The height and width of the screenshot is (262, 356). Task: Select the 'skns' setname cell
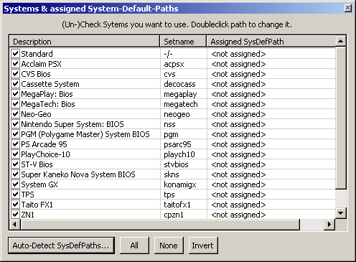[172, 174]
